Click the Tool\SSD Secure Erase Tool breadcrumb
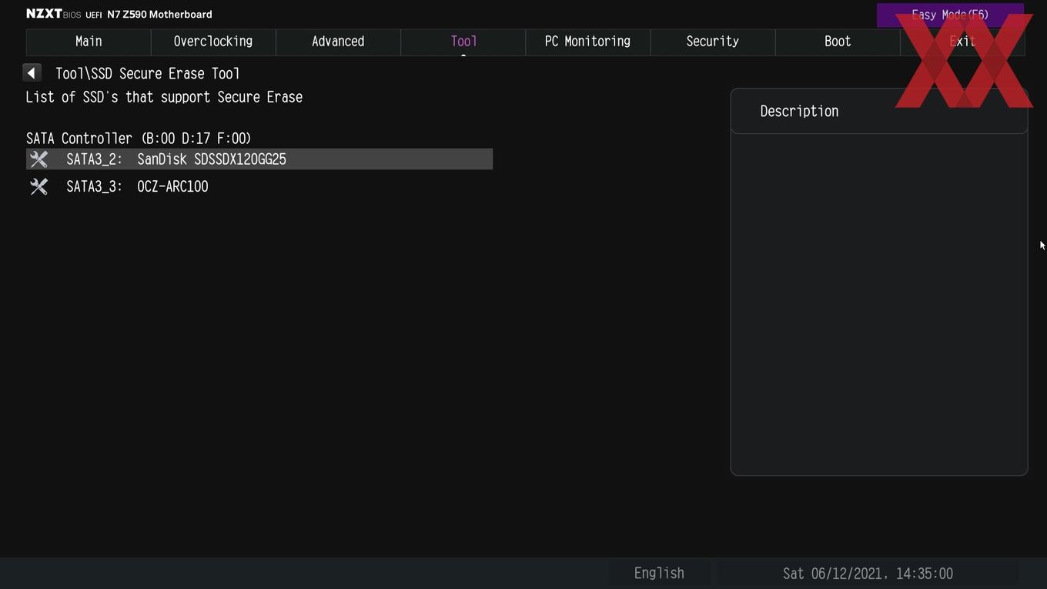 tap(148, 74)
